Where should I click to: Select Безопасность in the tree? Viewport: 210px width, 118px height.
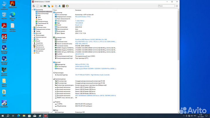click(40, 47)
